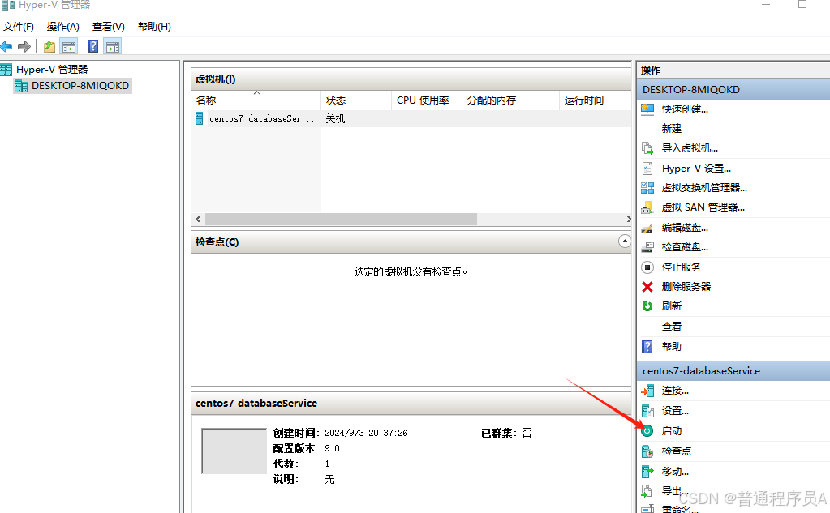The height and width of the screenshot is (513, 830).
Task: Click the VM preview thumbnail box
Action: pyautogui.click(x=234, y=451)
